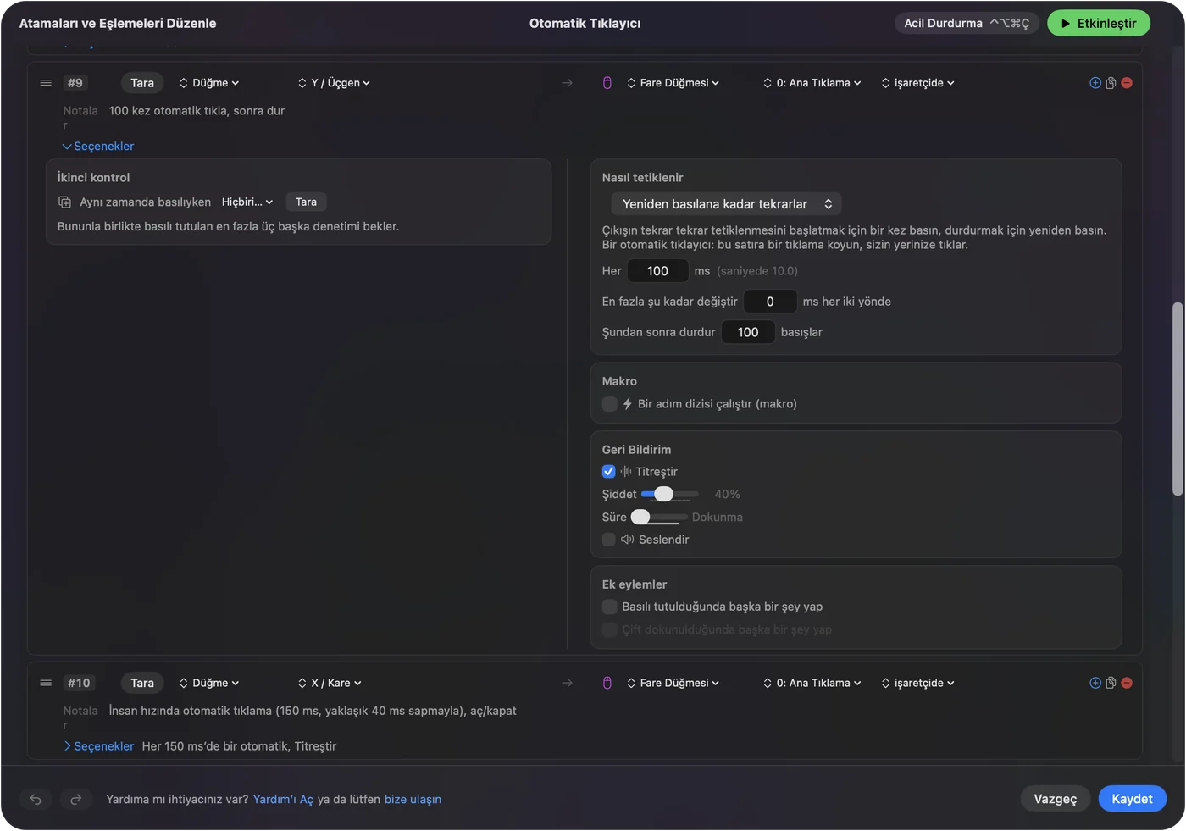Open işaretçide dropdown in row #9
Screen dimensions: 1186x831
click(x=918, y=83)
